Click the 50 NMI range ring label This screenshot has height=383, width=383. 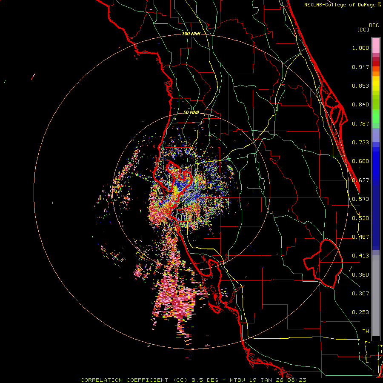[191, 112]
